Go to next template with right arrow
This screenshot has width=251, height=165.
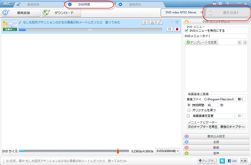(245, 42)
